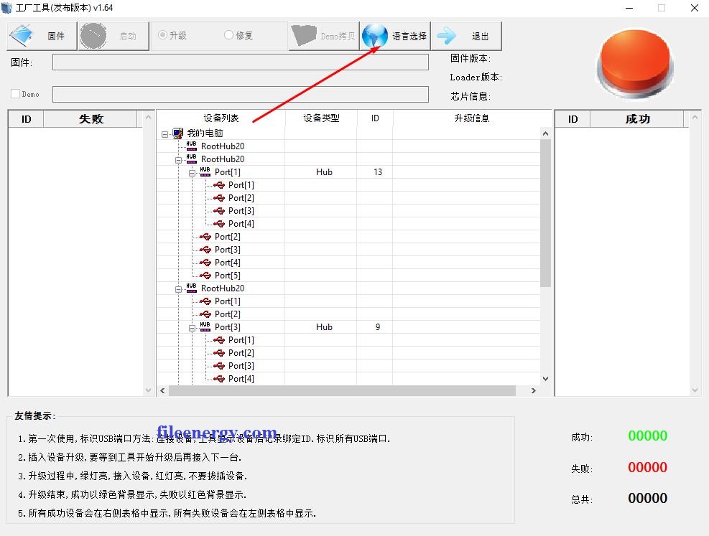The height and width of the screenshot is (536, 709).
Task: Click the 固件 firmware button
Action: pyautogui.click(x=42, y=36)
